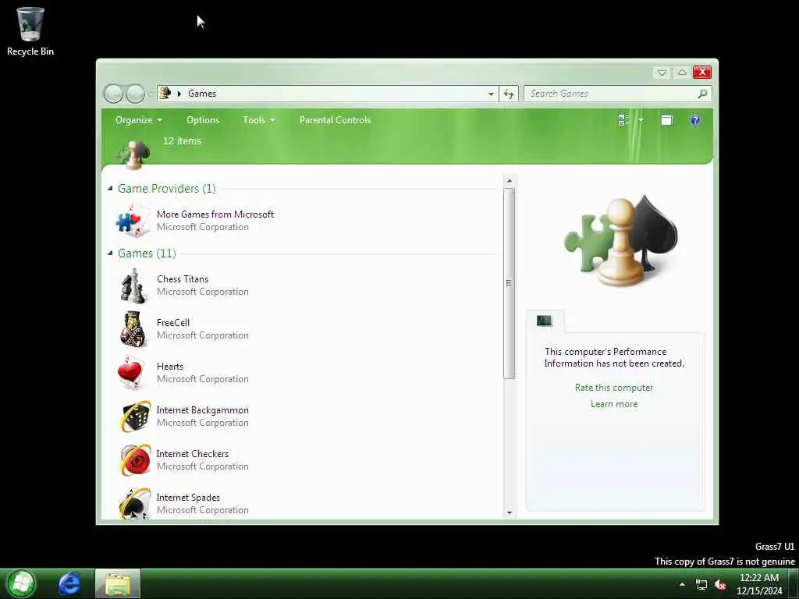Image resolution: width=799 pixels, height=599 pixels.
Task: Click the Hearts name
Action: 169,367
